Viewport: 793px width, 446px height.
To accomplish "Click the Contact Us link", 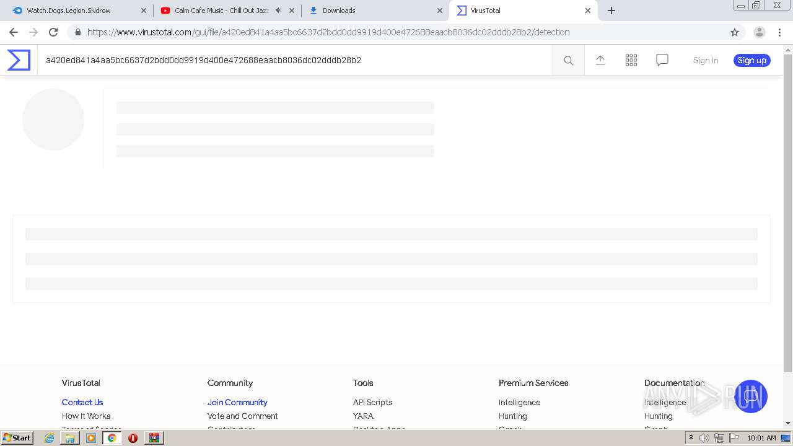I will coord(82,402).
